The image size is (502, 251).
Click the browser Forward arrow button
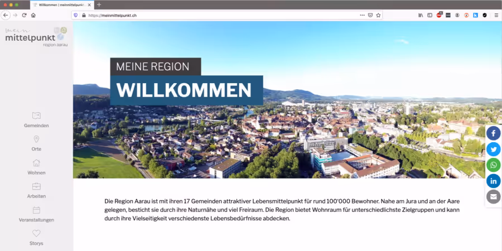pyautogui.click(x=15, y=15)
